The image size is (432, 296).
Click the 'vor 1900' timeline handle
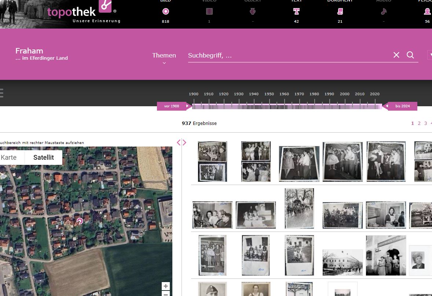[172, 106]
